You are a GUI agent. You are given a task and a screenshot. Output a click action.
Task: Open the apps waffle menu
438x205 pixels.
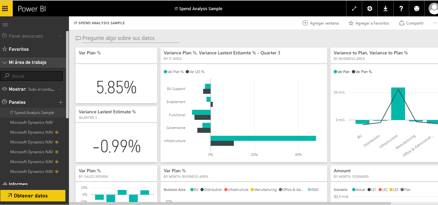coord(6,8)
